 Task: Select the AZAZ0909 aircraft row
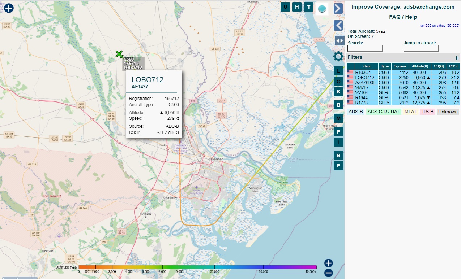403,83
